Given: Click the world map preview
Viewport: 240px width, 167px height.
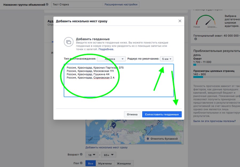Looking at the screenshot, I should click(x=134, y=132).
